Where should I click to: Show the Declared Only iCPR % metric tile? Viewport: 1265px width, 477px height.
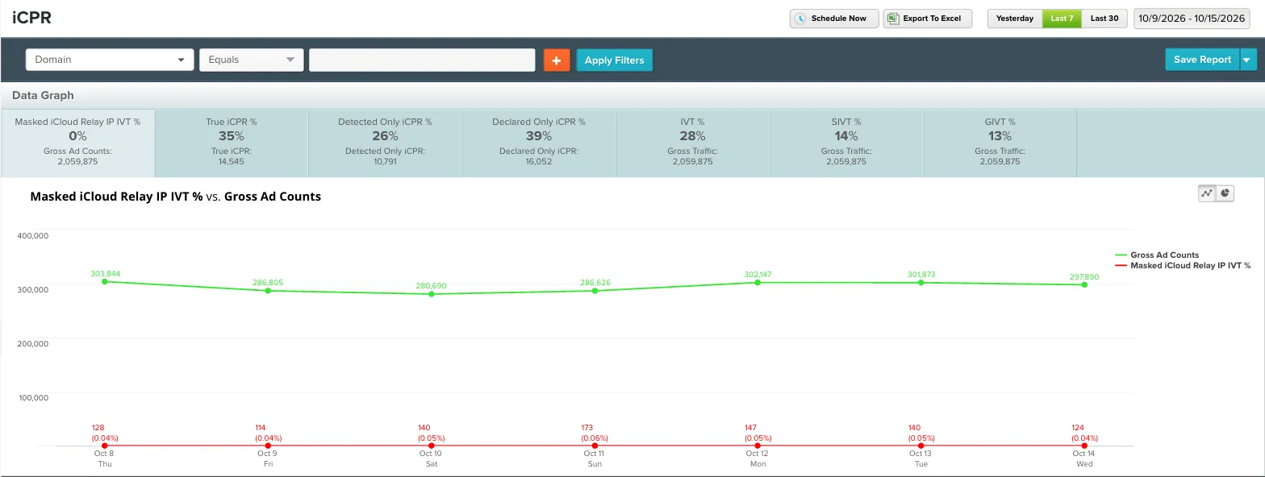point(539,143)
